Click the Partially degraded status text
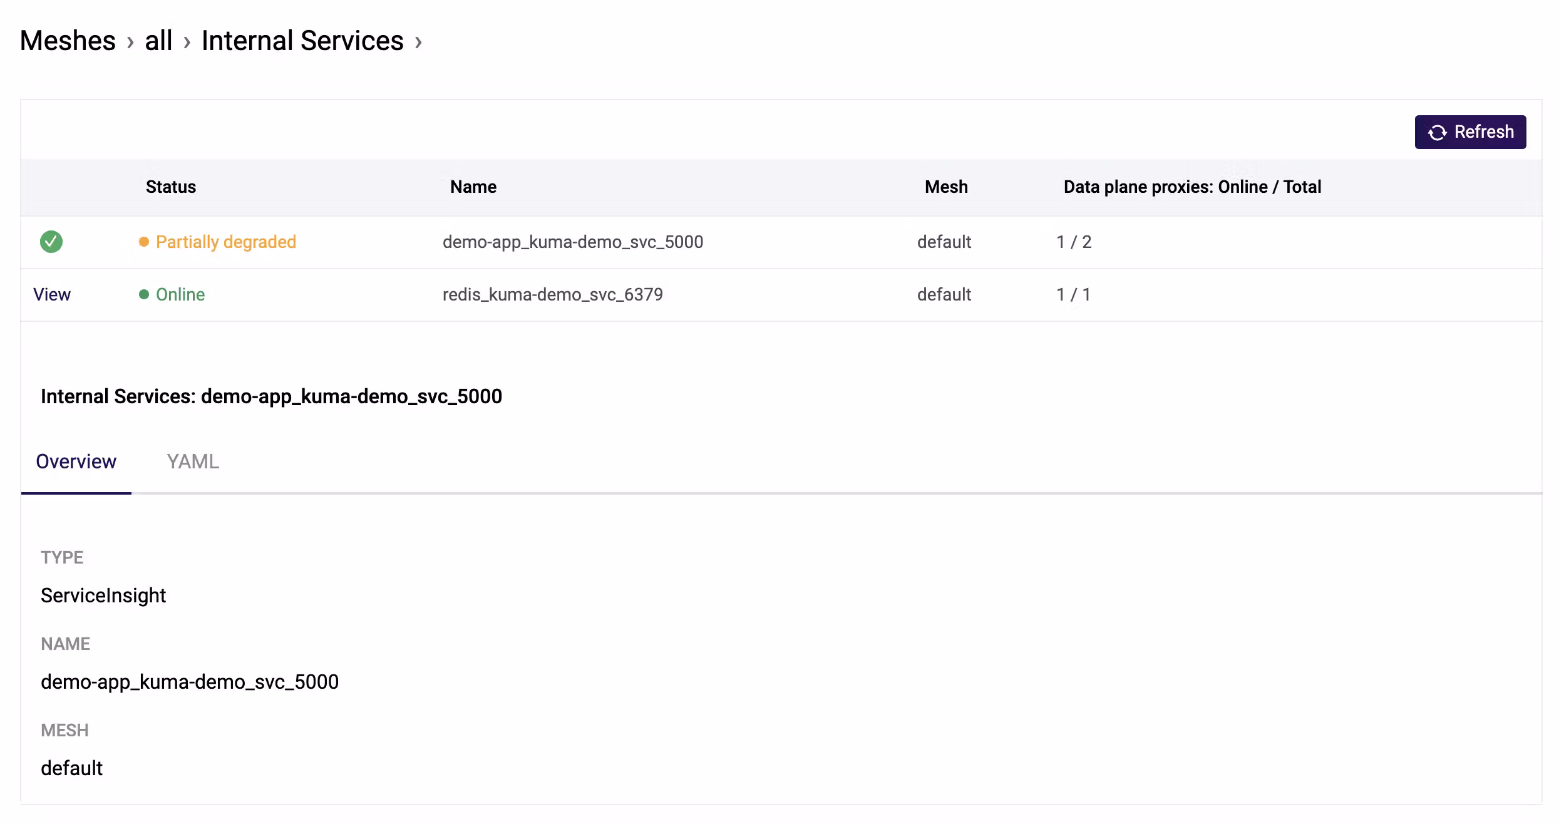Image resolution: width=1559 pixels, height=824 pixels. click(x=225, y=242)
